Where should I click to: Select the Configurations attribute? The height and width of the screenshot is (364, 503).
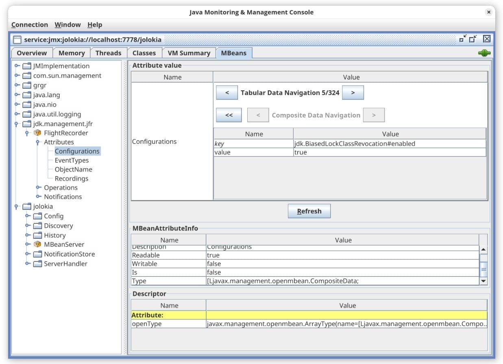77,151
